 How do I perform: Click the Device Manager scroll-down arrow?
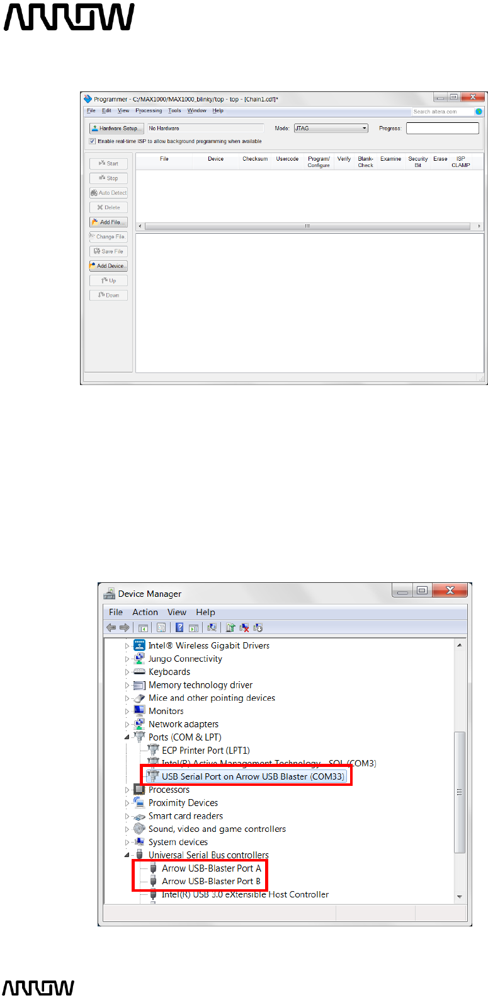tap(460, 896)
